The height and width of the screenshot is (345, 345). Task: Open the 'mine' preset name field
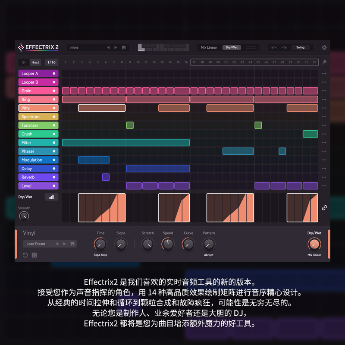(87, 47)
